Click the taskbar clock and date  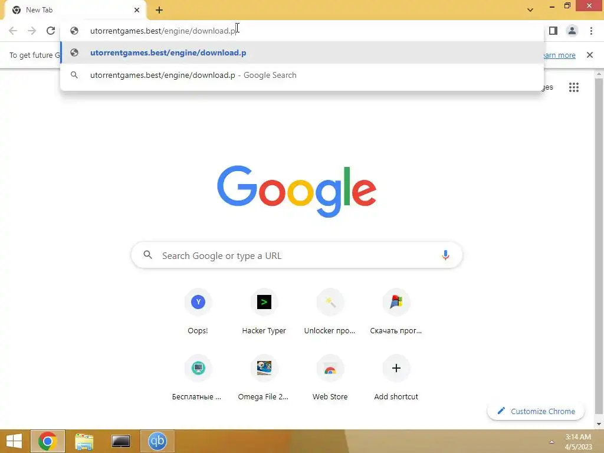coord(578,442)
